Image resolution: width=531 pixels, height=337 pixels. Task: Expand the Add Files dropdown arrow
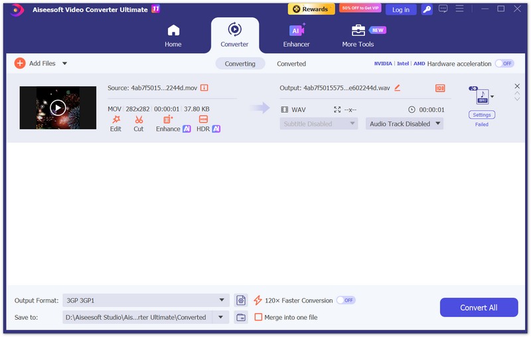64,63
